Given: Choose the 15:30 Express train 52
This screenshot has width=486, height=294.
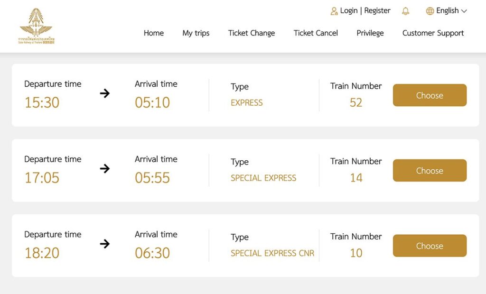Looking at the screenshot, I should tap(430, 95).
